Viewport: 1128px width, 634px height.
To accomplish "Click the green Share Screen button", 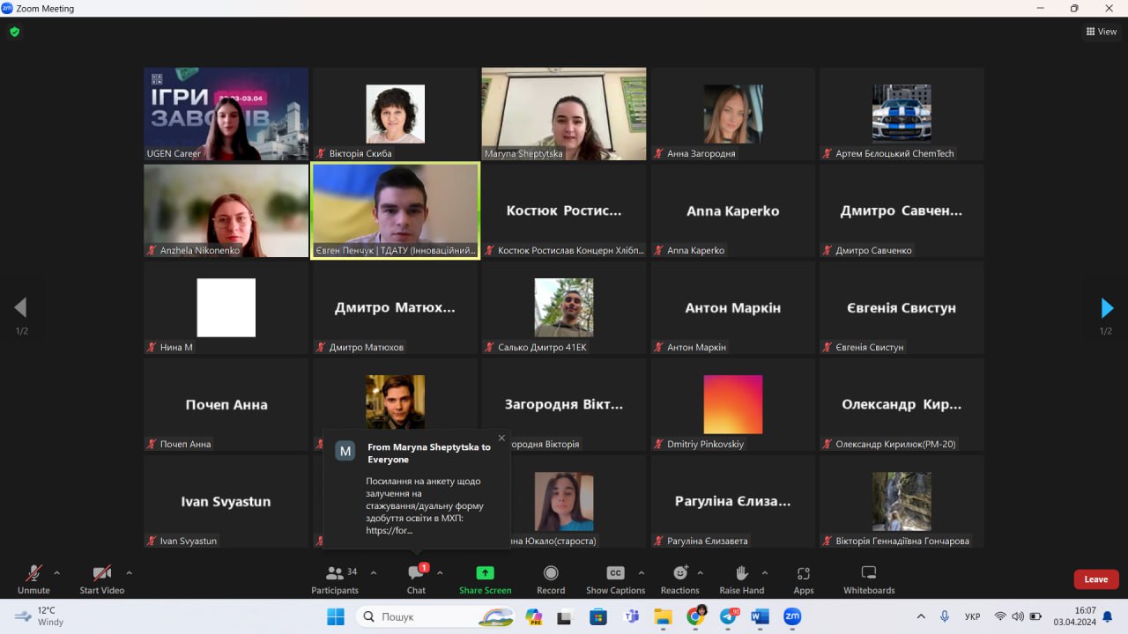I will (485, 579).
